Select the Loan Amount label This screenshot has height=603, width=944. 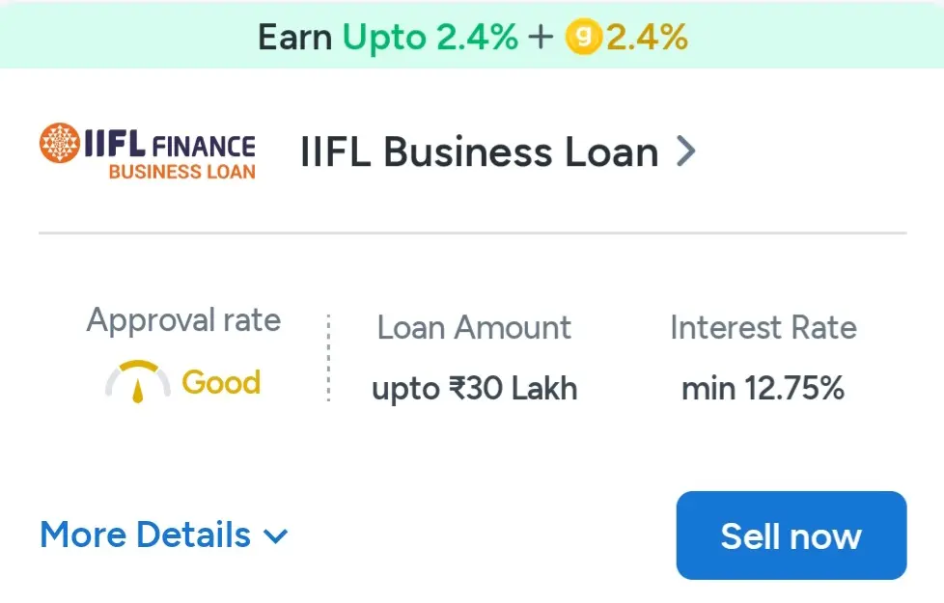[473, 328]
